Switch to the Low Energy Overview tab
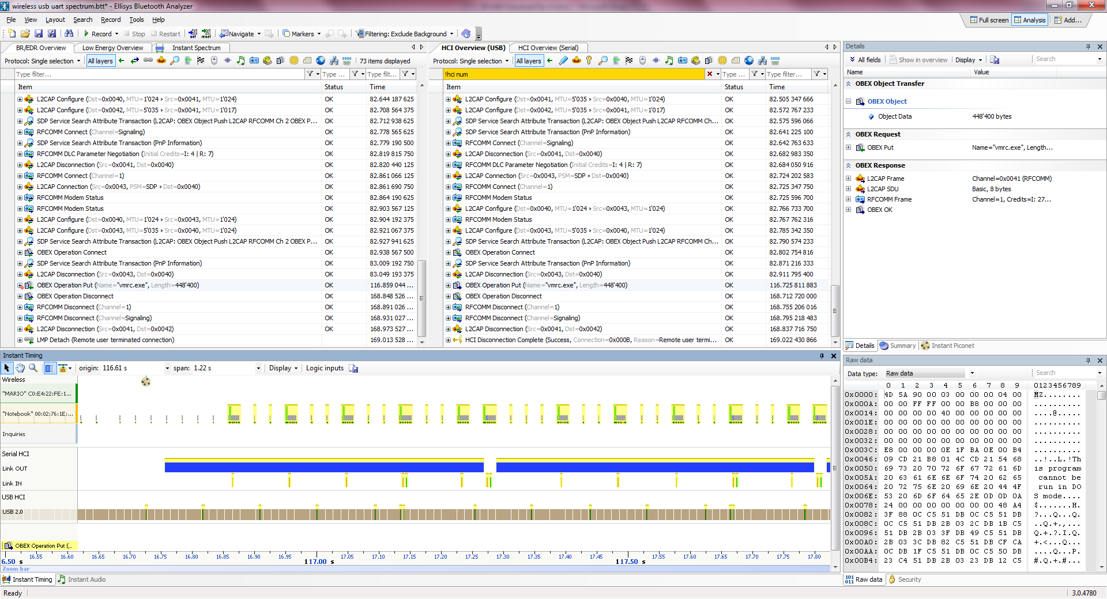Screen dimensions: 1107x599 click(112, 48)
